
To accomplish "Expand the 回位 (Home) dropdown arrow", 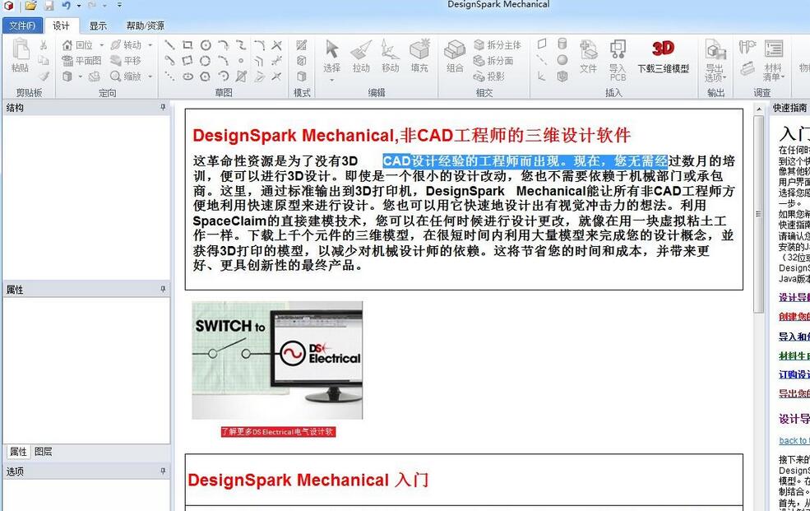I will click(x=102, y=45).
